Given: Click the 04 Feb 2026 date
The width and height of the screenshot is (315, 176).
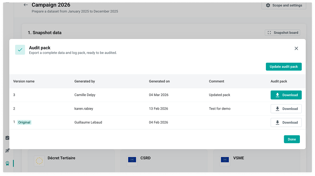Looking at the screenshot, I should pos(158,122).
